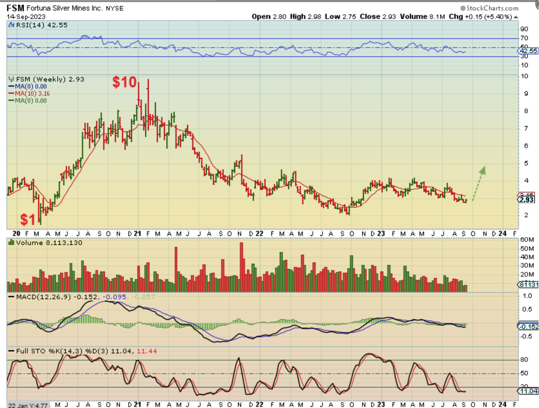Click the green MA(0) legend line marker
This screenshot has height=408, width=539.
(10, 101)
